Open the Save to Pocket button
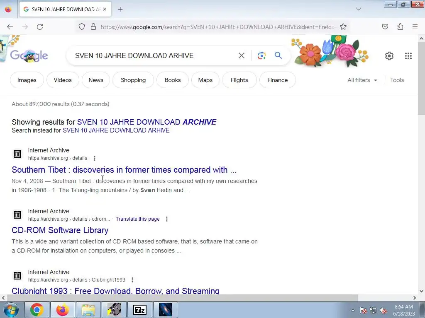The width and height of the screenshot is (425, 318). pos(385,26)
